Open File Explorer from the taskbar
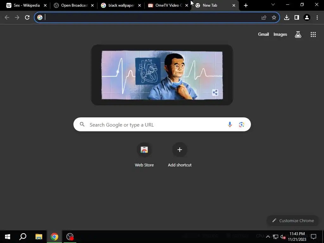This screenshot has width=324, height=243. [x=39, y=237]
